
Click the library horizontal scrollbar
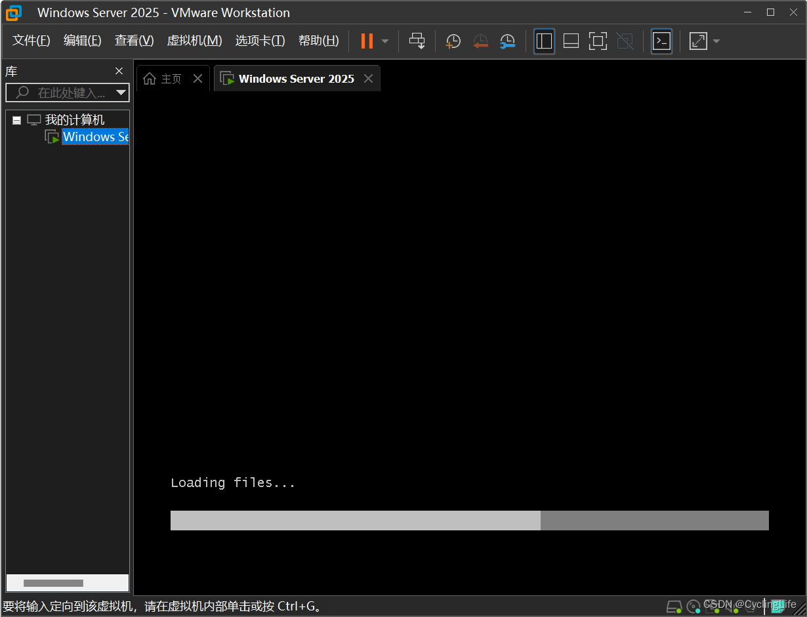[x=53, y=583]
